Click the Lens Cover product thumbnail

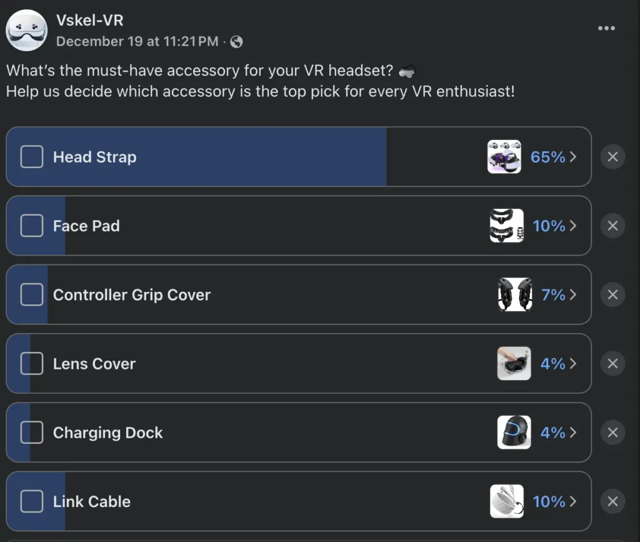coord(514,364)
